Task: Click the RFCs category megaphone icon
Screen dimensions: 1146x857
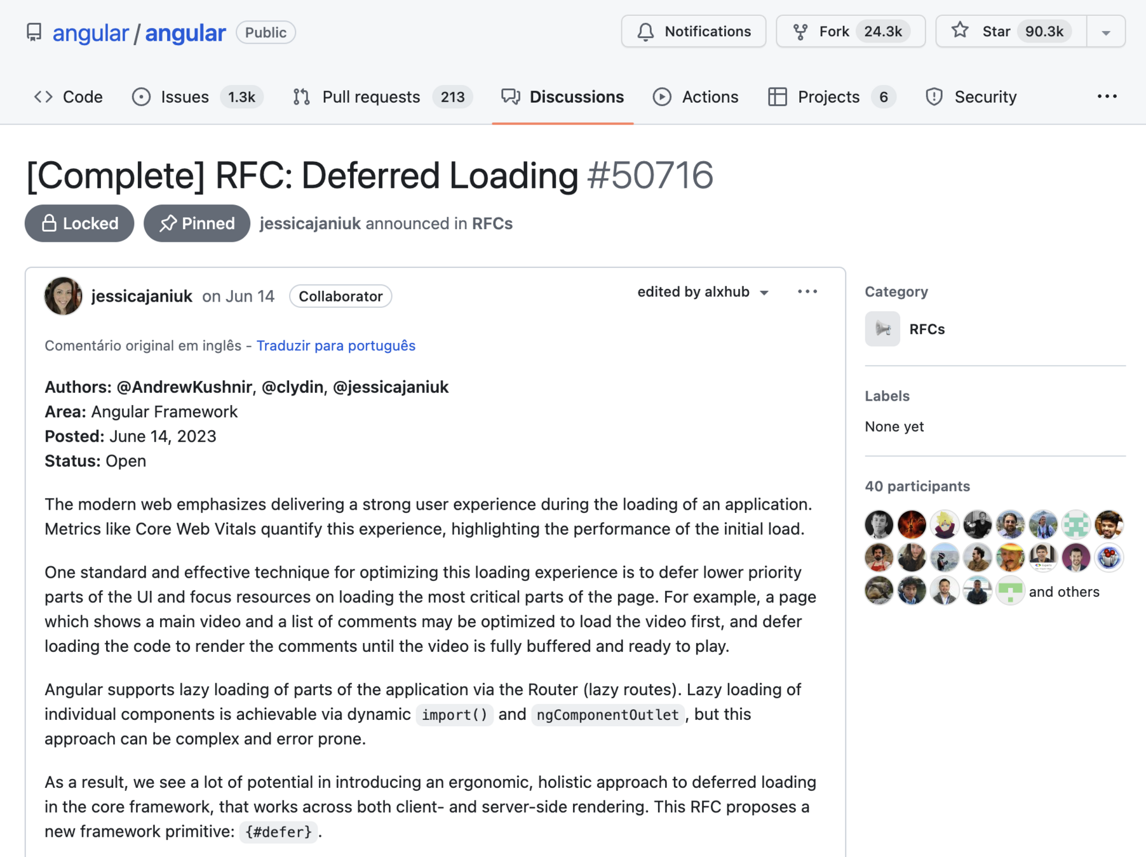Action: coord(882,329)
